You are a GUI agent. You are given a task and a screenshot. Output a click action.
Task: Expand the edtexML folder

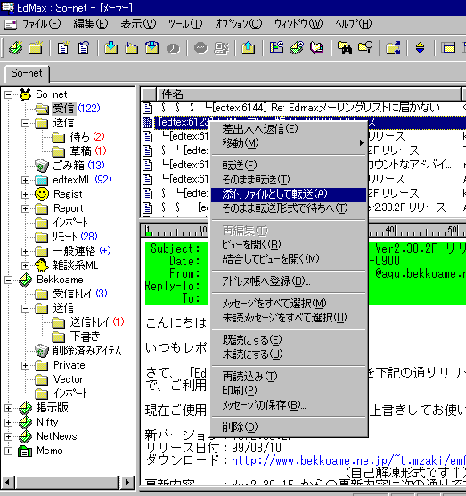[25, 180]
